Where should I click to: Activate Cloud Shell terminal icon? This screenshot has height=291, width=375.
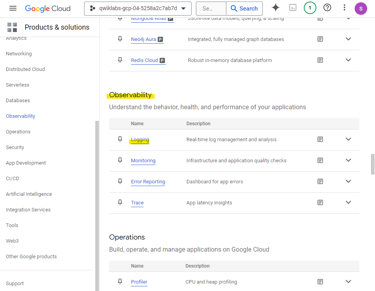point(293,8)
